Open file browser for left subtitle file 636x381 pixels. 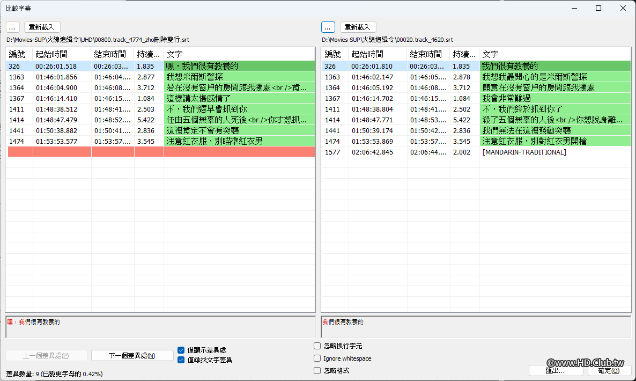(x=12, y=27)
